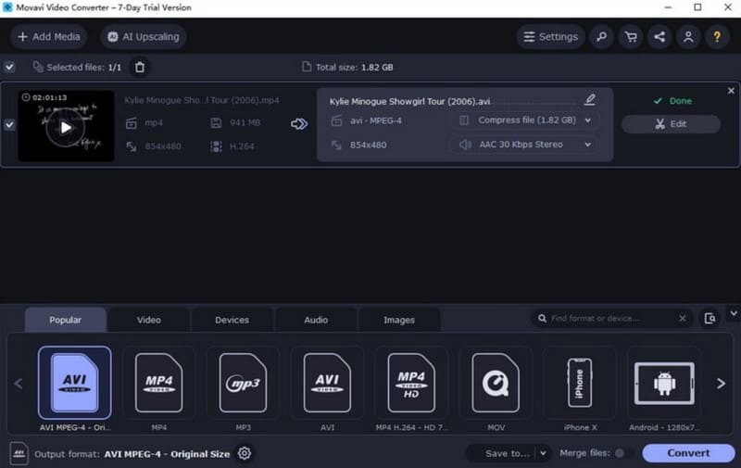
Task: Edit output filename with pencil icon
Action: [x=590, y=100]
